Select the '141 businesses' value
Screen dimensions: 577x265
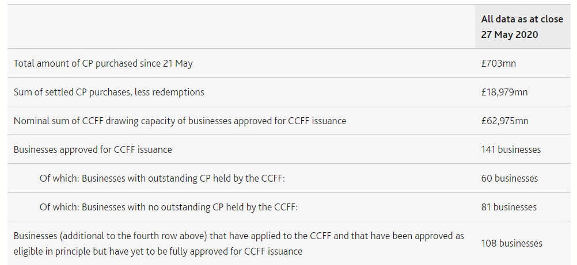point(511,149)
